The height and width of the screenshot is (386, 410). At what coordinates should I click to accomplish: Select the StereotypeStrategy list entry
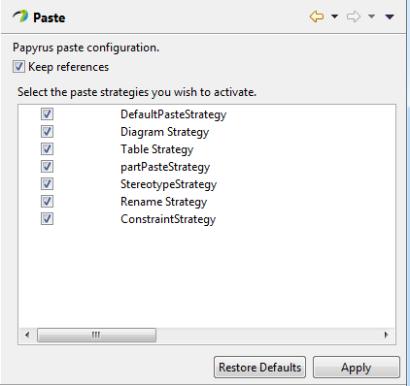pyautogui.click(x=168, y=184)
